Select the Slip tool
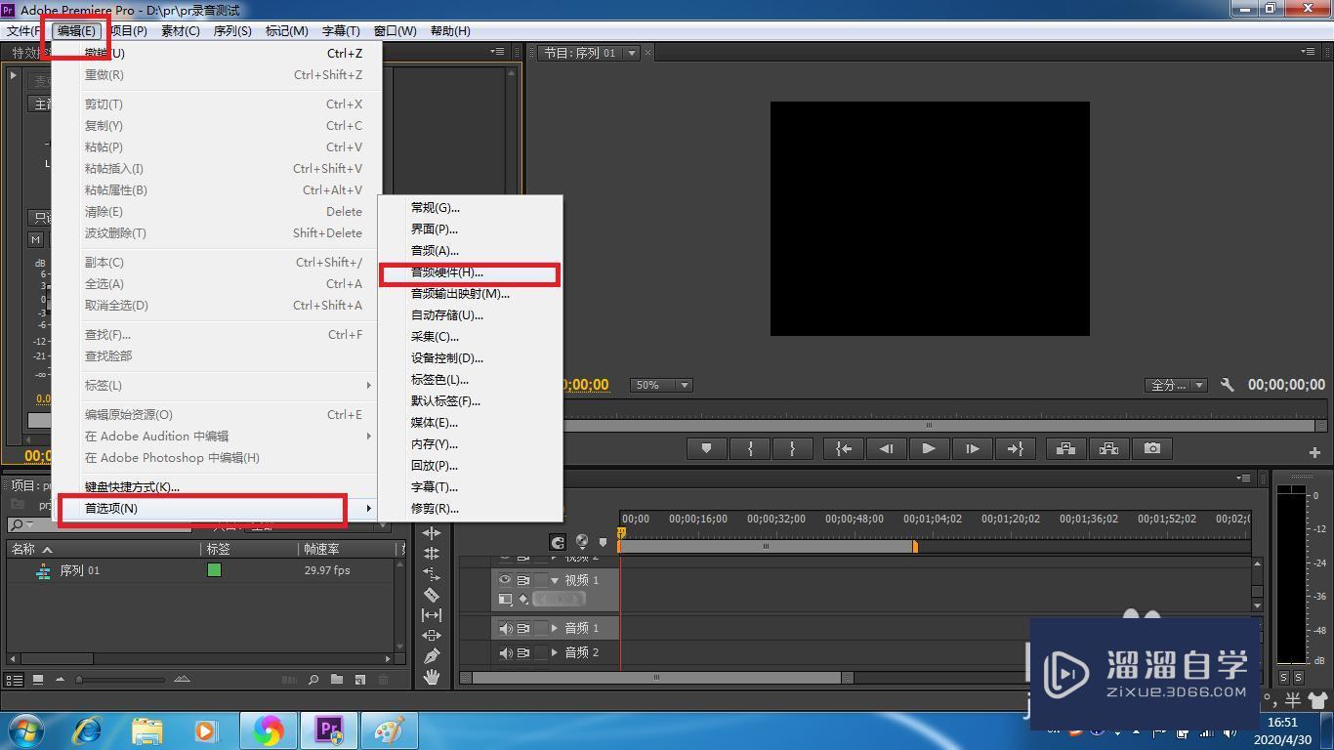The image size is (1334, 750). [431, 614]
